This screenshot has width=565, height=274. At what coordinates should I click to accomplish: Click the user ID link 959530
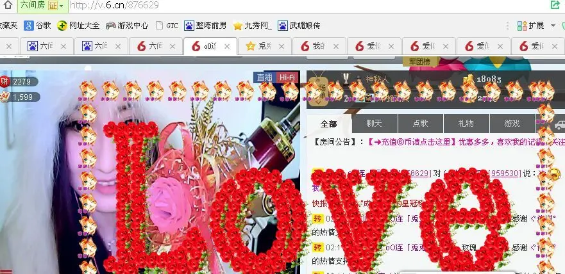click(x=505, y=173)
